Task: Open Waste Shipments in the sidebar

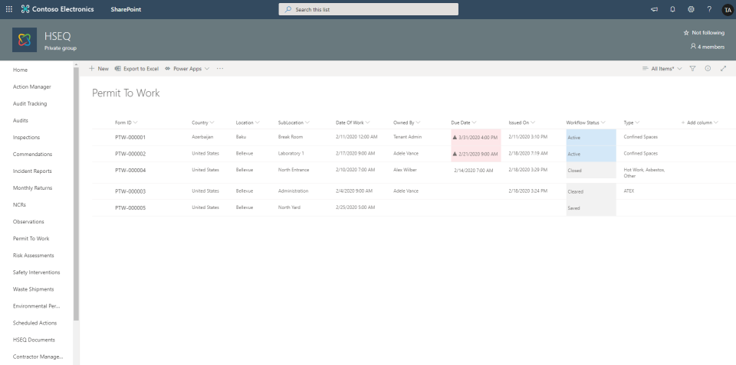Action: (33, 289)
